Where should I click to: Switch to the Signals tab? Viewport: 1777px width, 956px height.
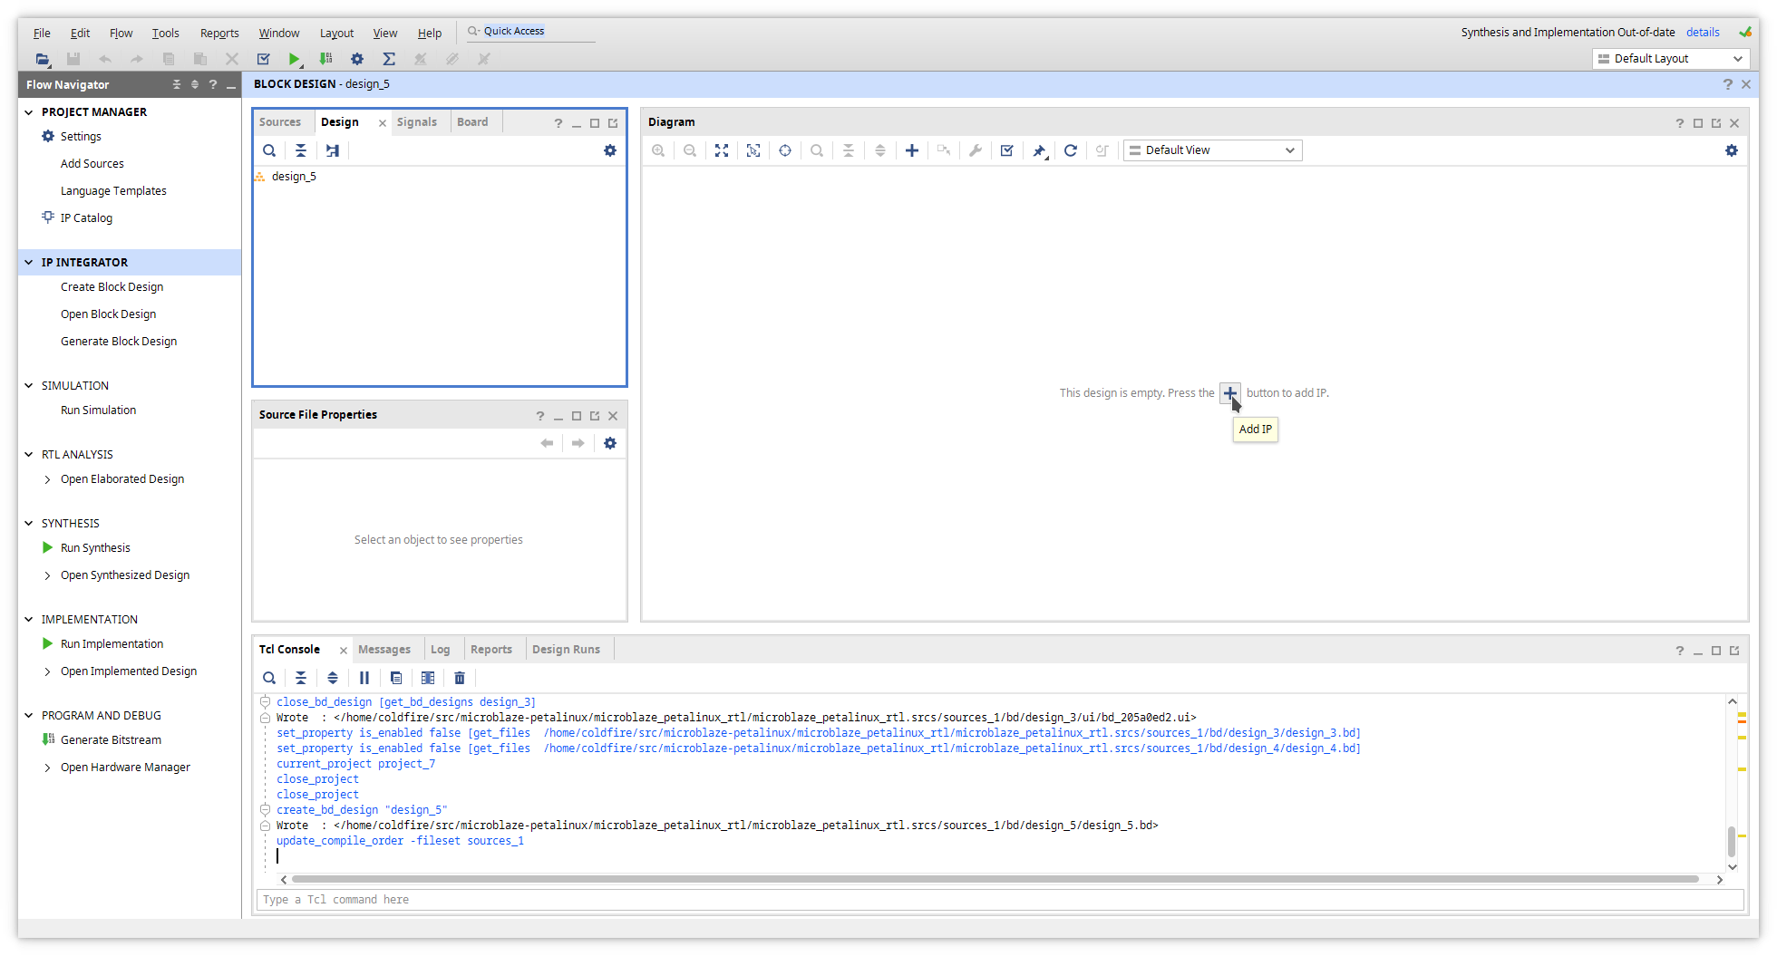(x=416, y=122)
